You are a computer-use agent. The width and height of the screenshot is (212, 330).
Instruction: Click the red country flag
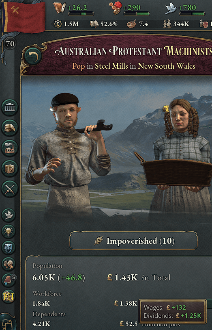click(25, 17)
